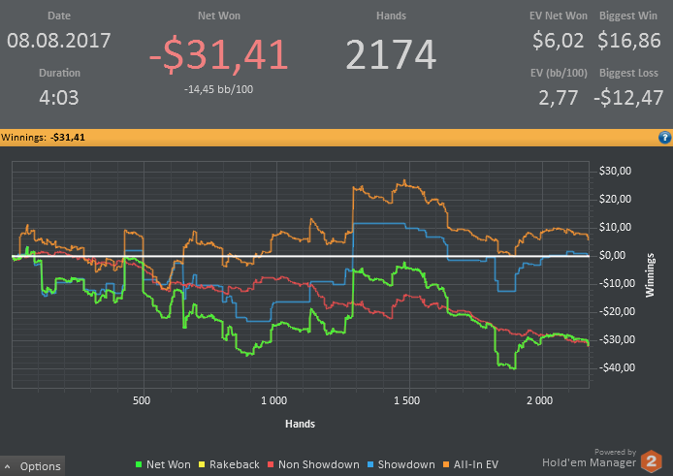
Task: Toggle the Showdown legend blue swatch
Action: click(370, 464)
